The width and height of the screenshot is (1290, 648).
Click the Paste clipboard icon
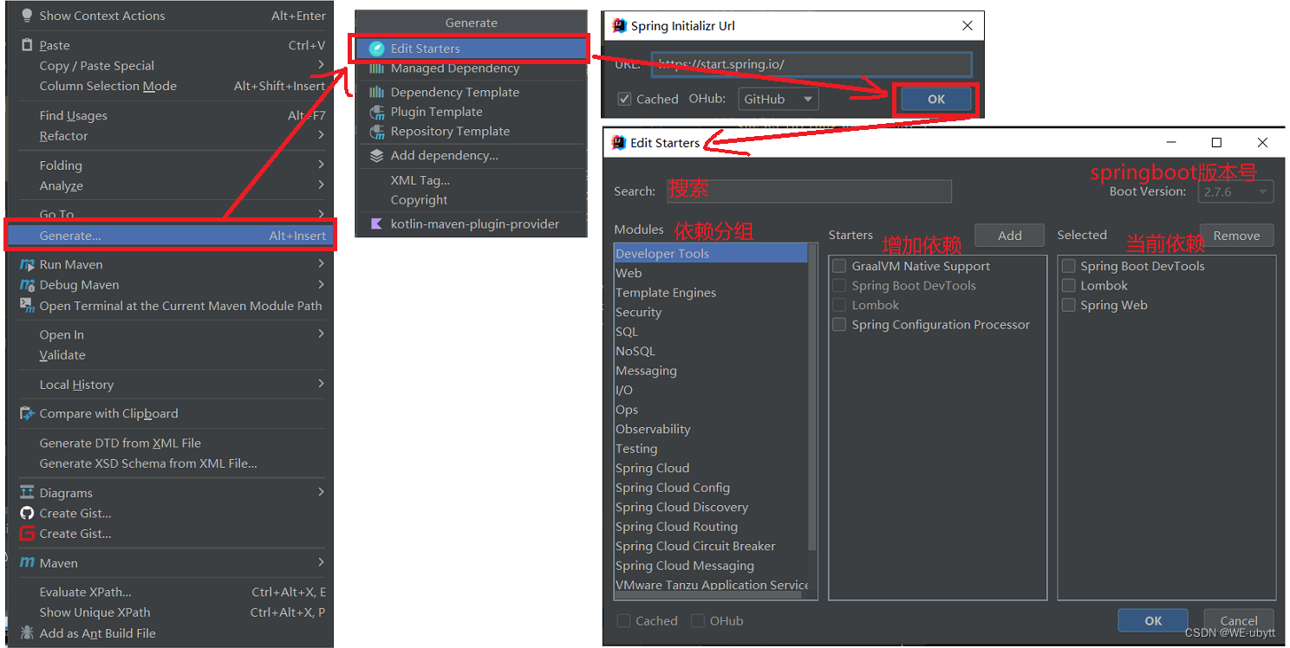point(27,45)
